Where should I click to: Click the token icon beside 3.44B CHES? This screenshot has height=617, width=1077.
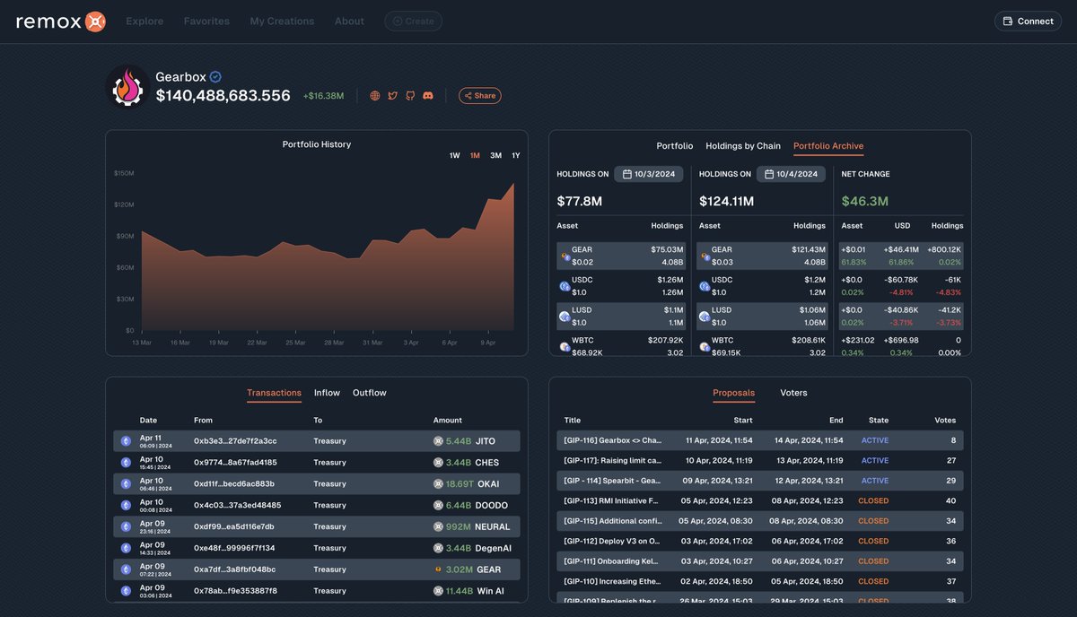[x=438, y=463]
